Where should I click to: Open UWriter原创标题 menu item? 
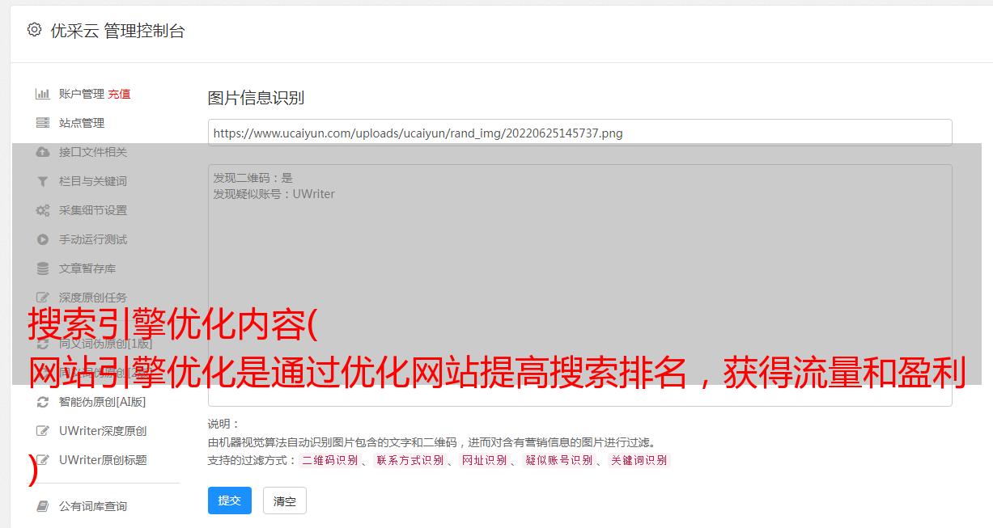tap(103, 460)
